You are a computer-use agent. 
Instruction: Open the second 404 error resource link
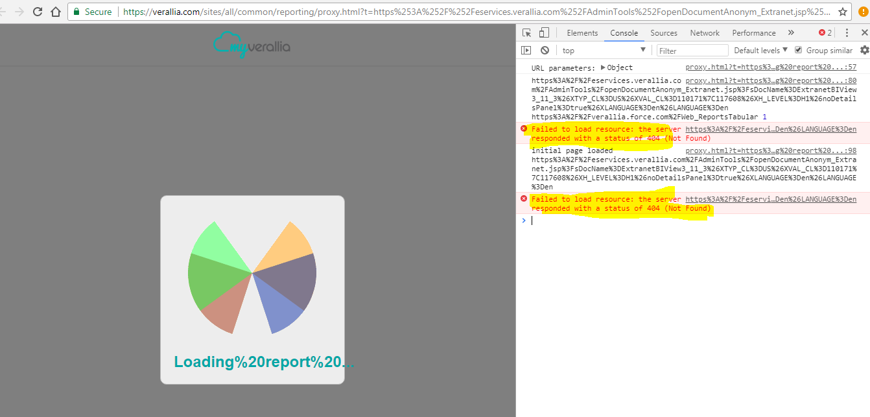(x=771, y=199)
